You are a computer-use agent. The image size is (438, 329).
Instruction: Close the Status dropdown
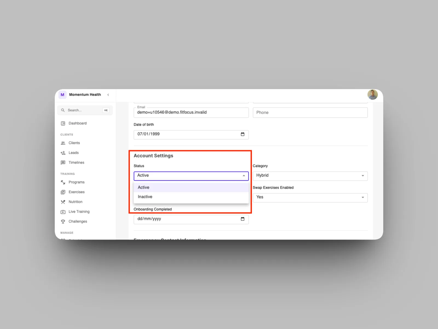(x=244, y=176)
